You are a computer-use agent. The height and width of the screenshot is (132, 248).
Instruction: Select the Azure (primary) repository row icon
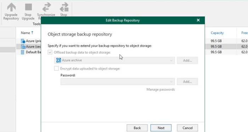[23, 41]
